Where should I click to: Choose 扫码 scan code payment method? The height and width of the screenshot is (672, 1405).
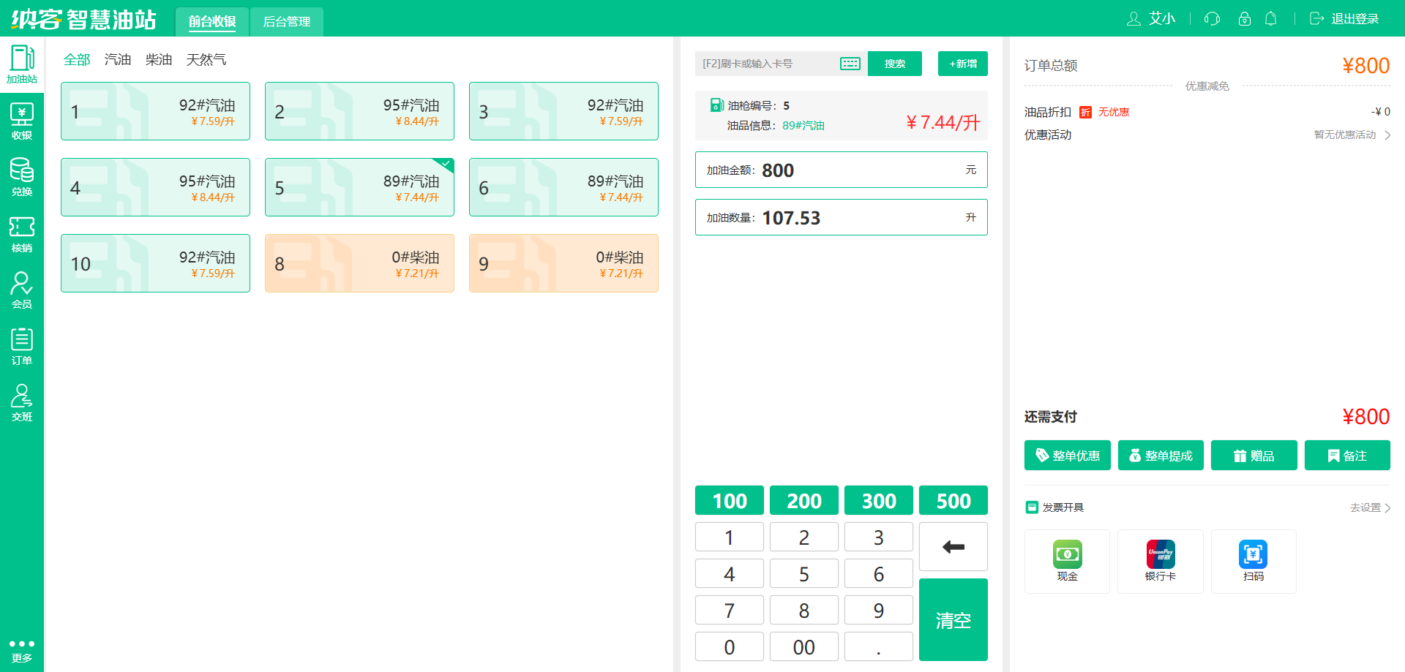[x=1254, y=562]
